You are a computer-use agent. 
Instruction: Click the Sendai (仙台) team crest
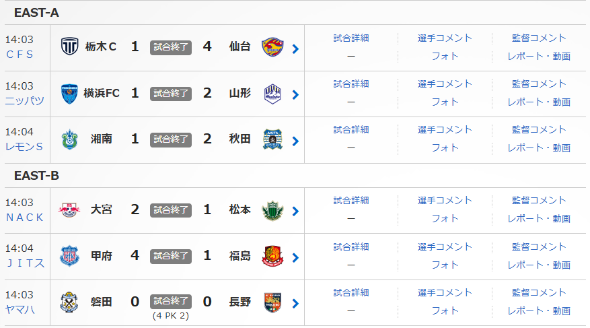click(272, 47)
